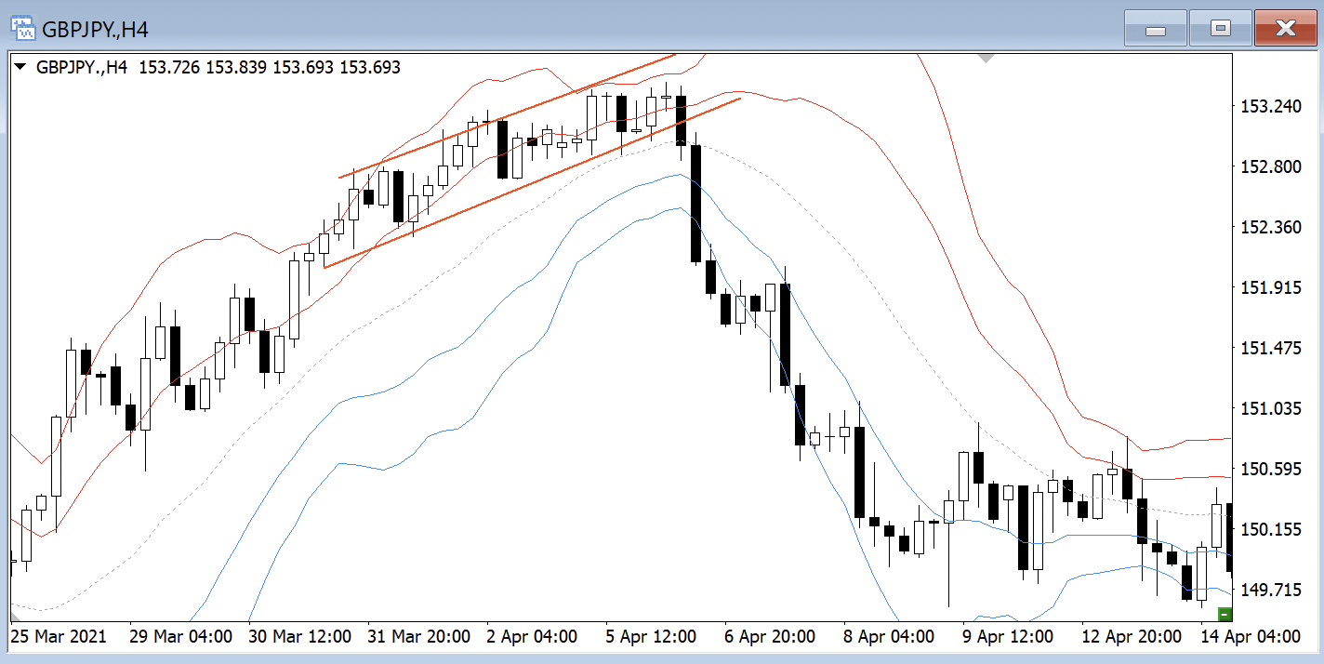
Task: Click the 151.475 price level on scale
Action: pyautogui.click(x=1272, y=348)
